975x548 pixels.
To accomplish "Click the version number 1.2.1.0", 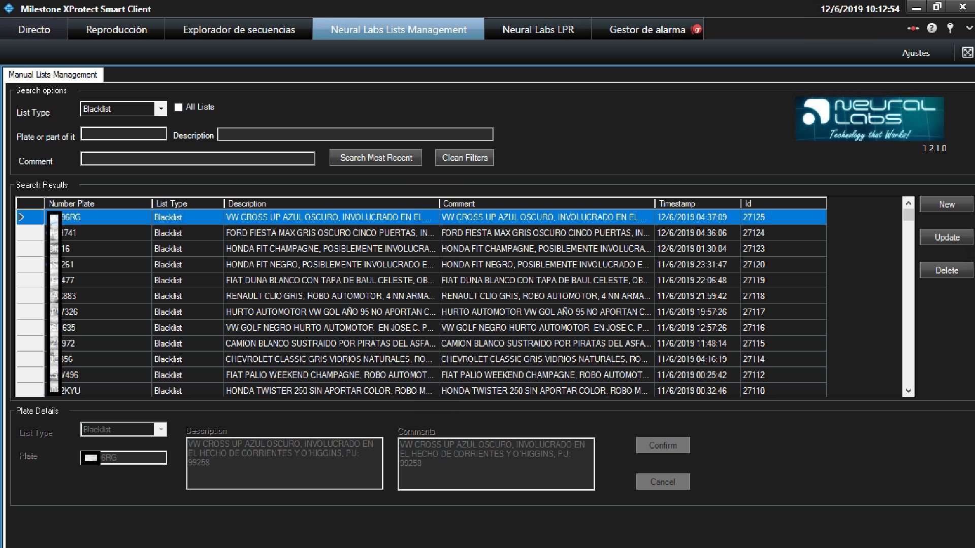I will (934, 148).
